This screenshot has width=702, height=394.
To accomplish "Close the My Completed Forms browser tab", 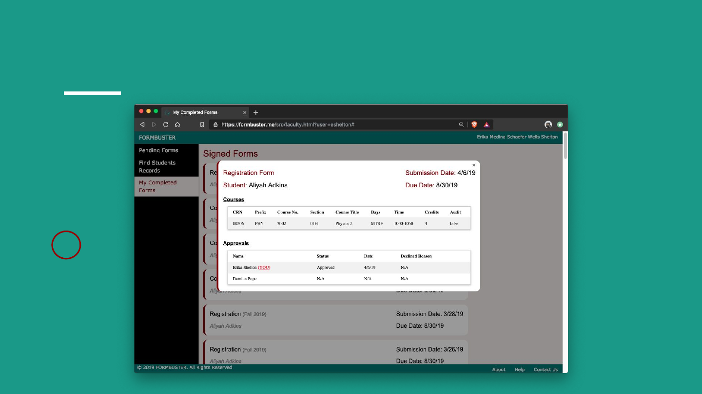I will (245, 112).
